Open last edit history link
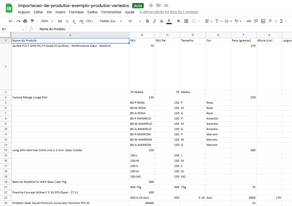292x206 pixels. coord(169,12)
